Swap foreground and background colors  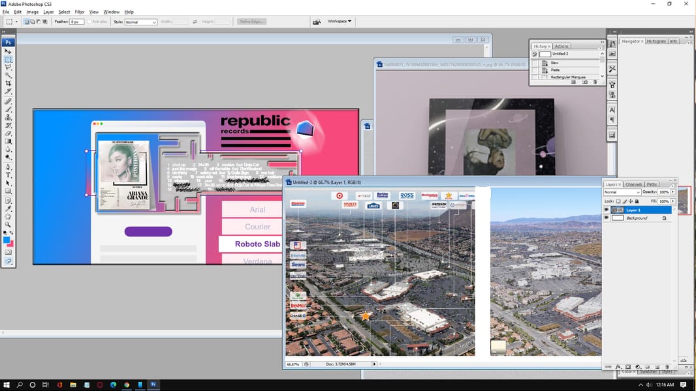11,233
